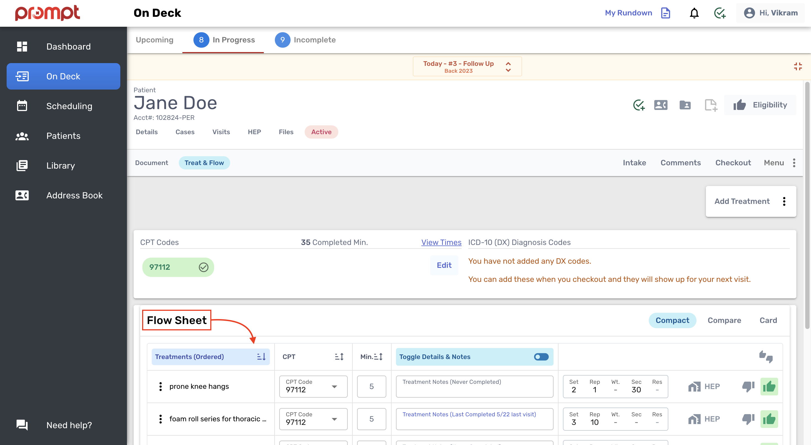This screenshot has width=811, height=445.
Task: Toggle Details & Notes switch
Action: point(541,357)
